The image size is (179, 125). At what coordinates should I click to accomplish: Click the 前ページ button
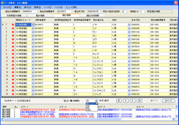(154, 101)
